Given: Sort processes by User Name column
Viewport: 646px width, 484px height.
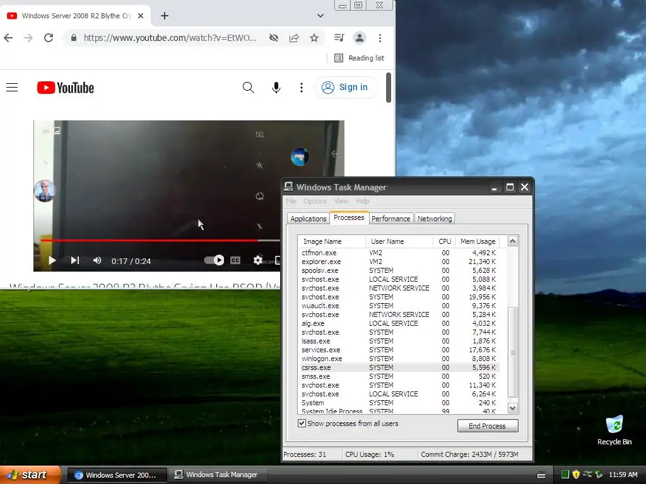Looking at the screenshot, I should 399,241.
